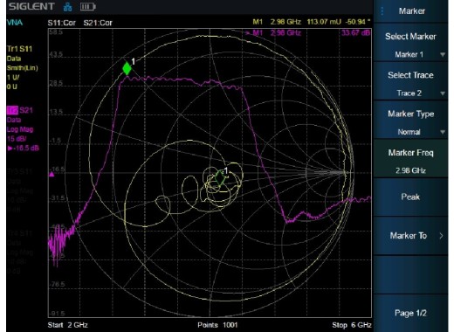Expand the Marker To submenu arrow
Viewport: 454px width, 332px height.
(441, 236)
